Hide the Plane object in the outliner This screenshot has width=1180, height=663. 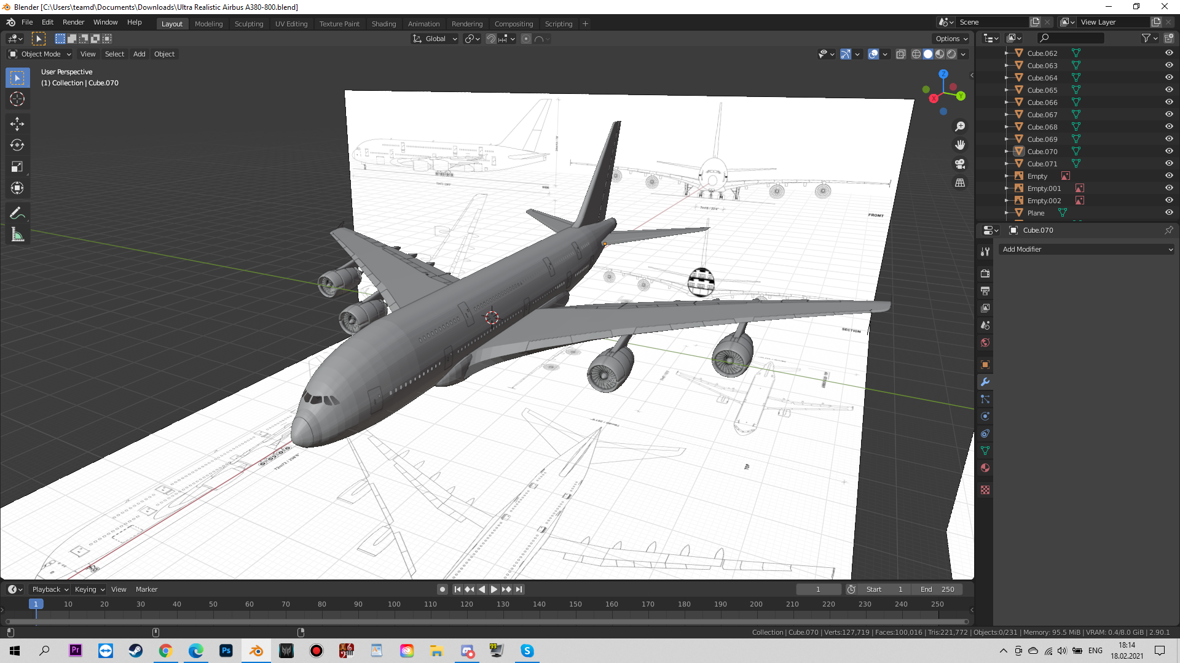click(1169, 212)
